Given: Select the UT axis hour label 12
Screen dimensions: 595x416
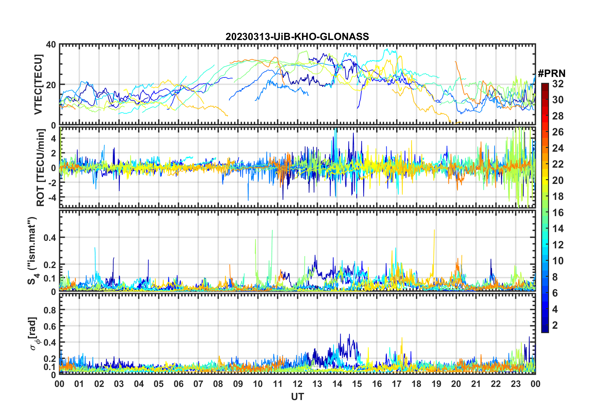Looking at the screenshot, I should (x=297, y=384).
